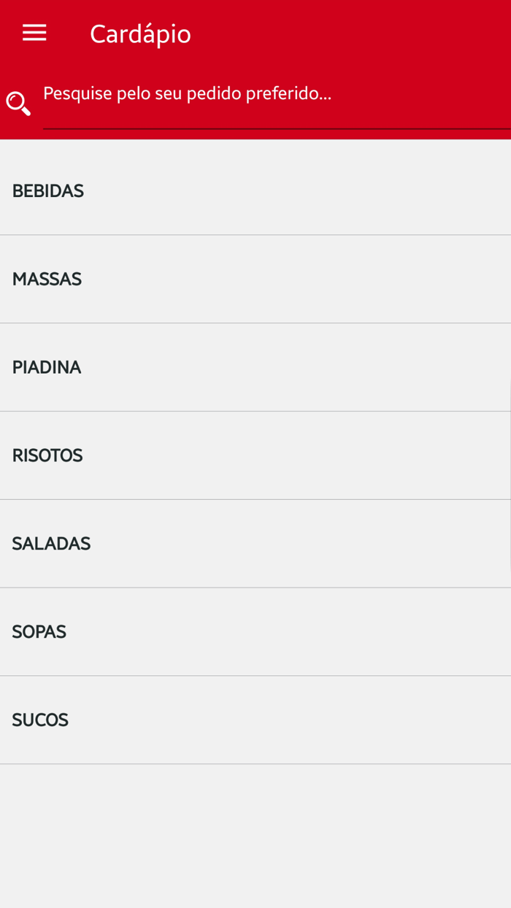This screenshot has height=908, width=511.
Task: Tap the SUCOS row label
Action: click(x=40, y=720)
